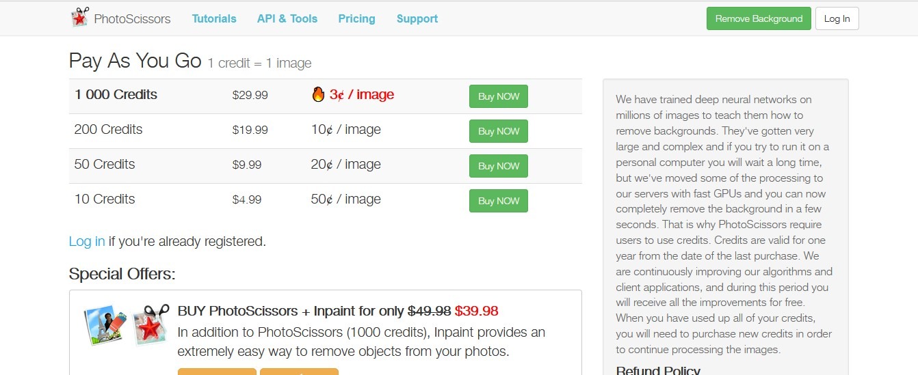Viewport: 918px width, 375px height.
Task: Follow the 'Log in' link for registered users
Action: 87,241
